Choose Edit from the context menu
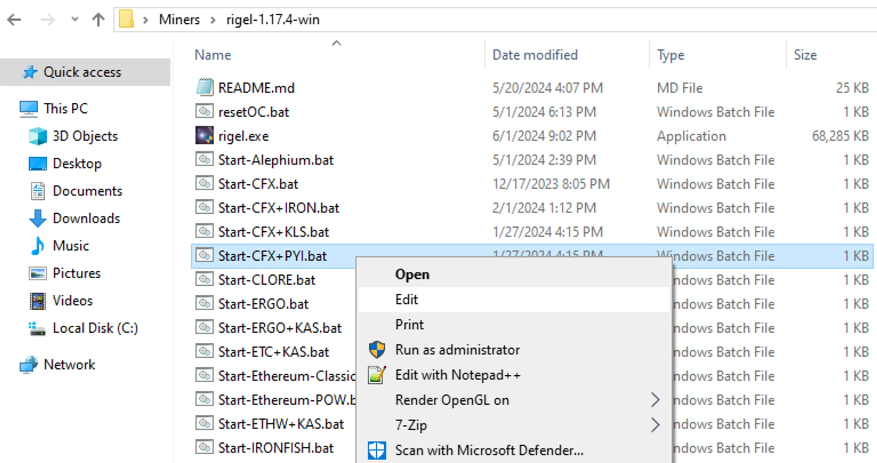This screenshot has width=877, height=463. click(x=406, y=300)
